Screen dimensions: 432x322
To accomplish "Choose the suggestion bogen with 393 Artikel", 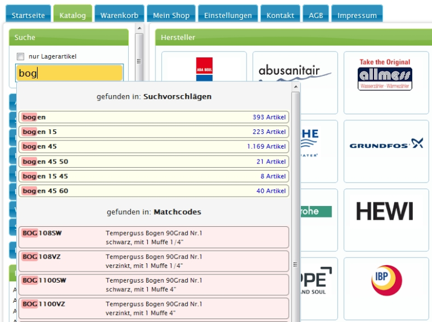I will pos(154,117).
